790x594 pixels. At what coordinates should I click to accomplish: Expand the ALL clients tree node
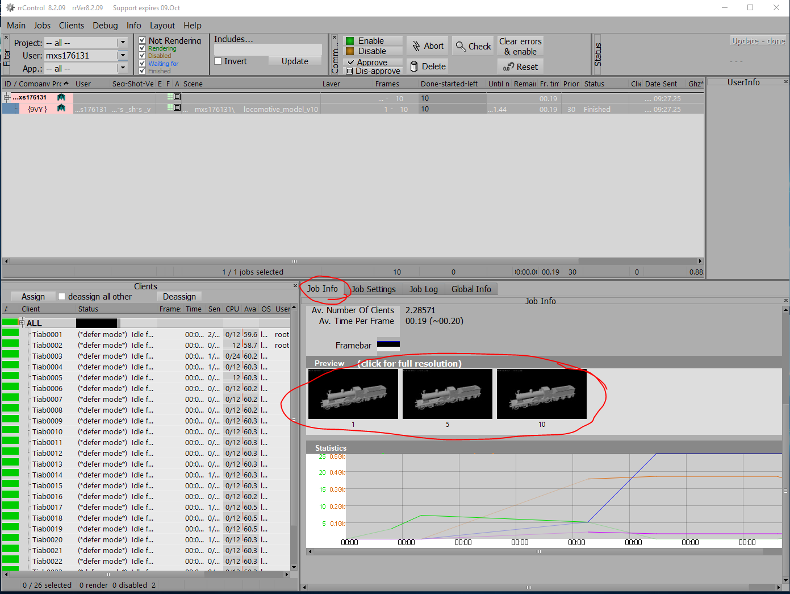[22, 323]
